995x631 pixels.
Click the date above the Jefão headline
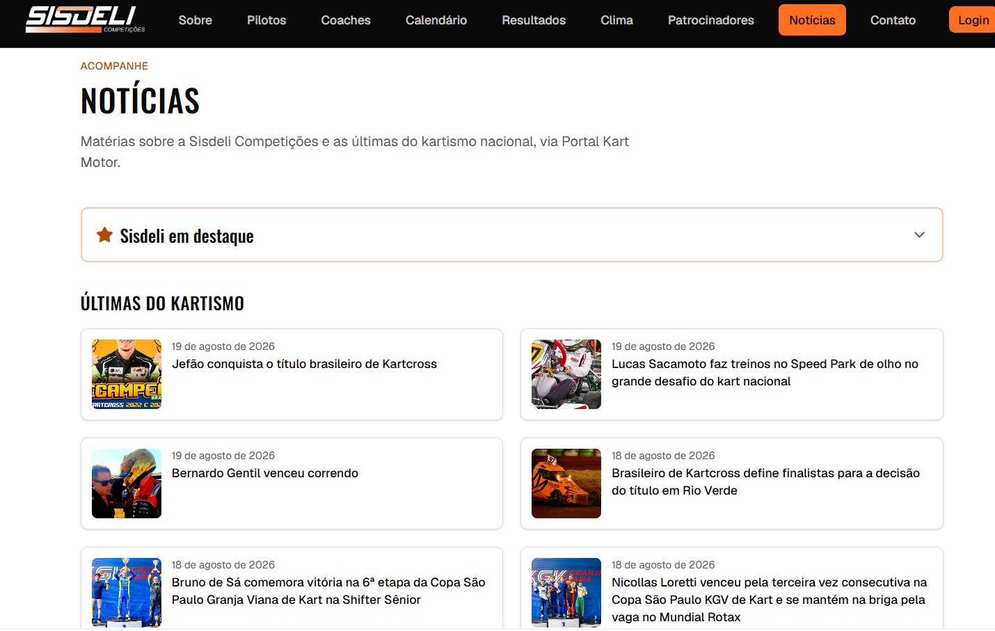[223, 346]
